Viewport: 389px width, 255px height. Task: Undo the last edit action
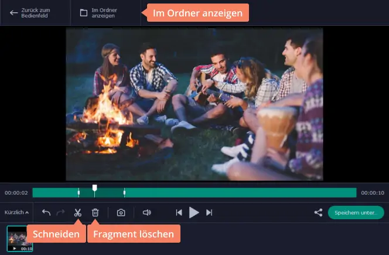[46, 213]
